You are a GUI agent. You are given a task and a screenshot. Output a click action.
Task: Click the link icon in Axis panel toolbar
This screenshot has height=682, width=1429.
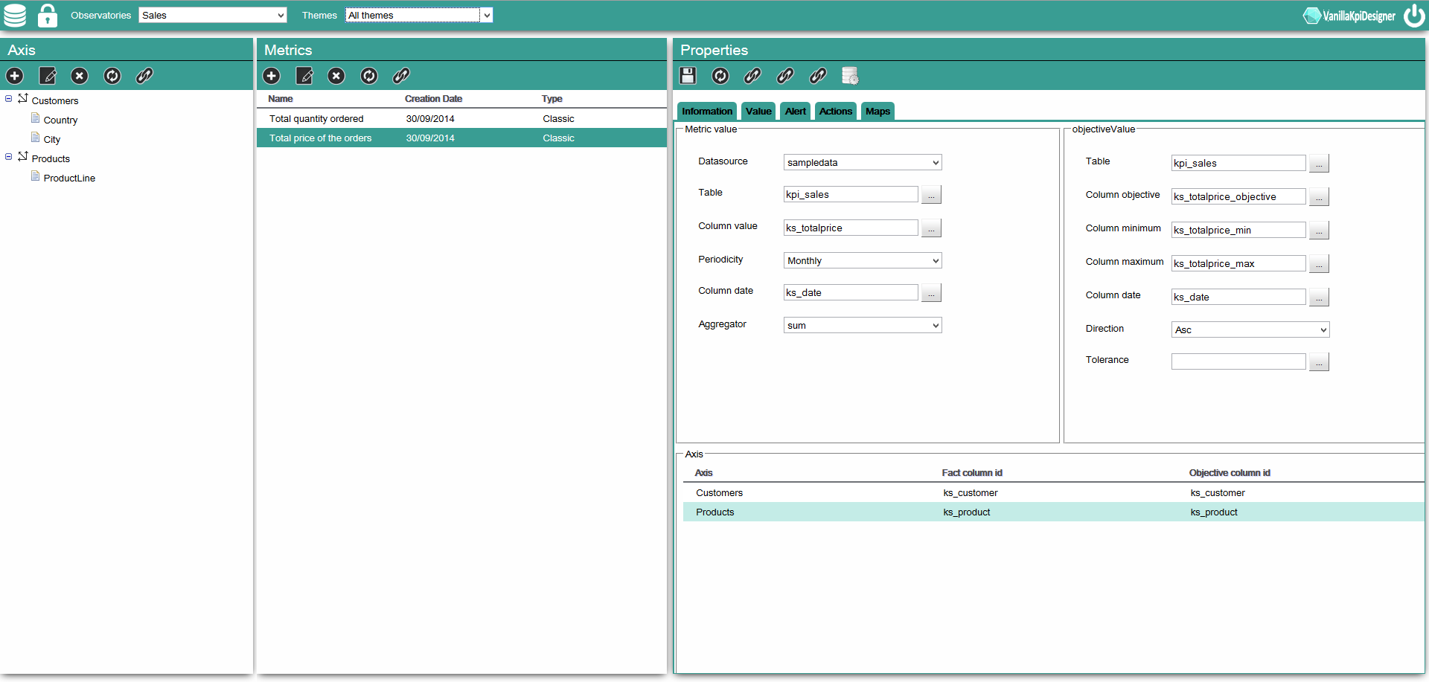tap(144, 76)
